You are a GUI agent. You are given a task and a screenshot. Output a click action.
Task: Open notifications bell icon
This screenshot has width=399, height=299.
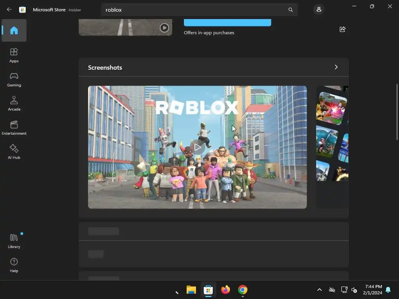tap(388, 290)
